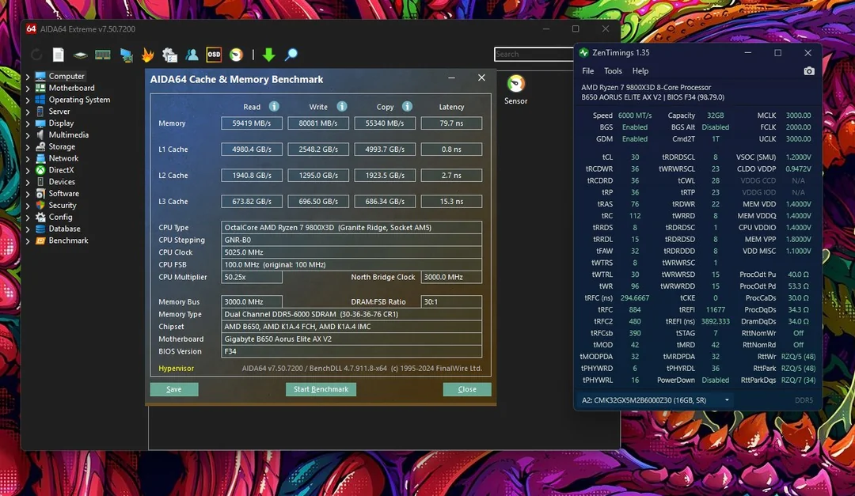This screenshot has width=855, height=496.
Task: Take ZenTimings screenshot with camera icon
Action: (x=809, y=71)
